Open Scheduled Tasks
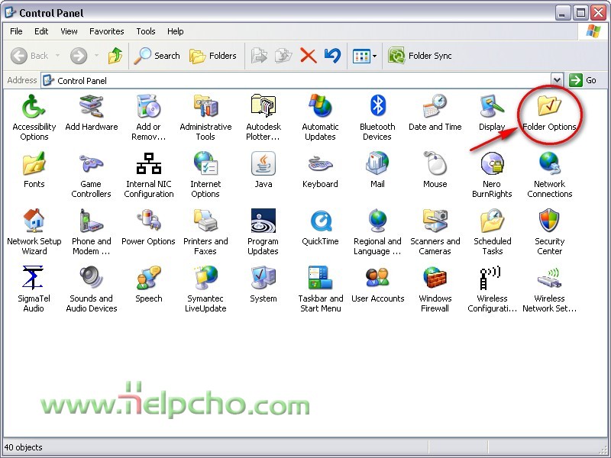 492,232
